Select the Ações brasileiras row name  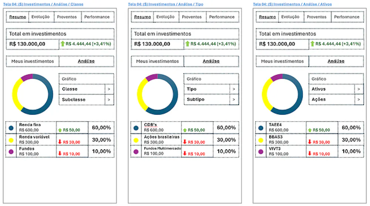coord(162,137)
